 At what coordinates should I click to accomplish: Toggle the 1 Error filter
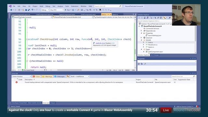[x=36, y=77]
